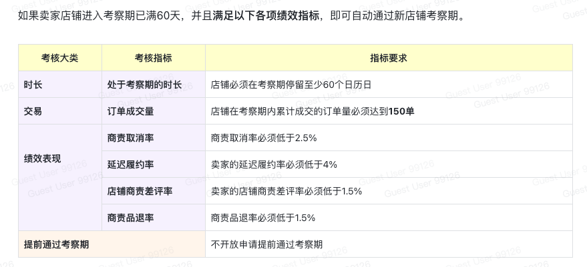Click the 店铺商责差评率必须低于1.5% requirement

pyautogui.click(x=286, y=191)
